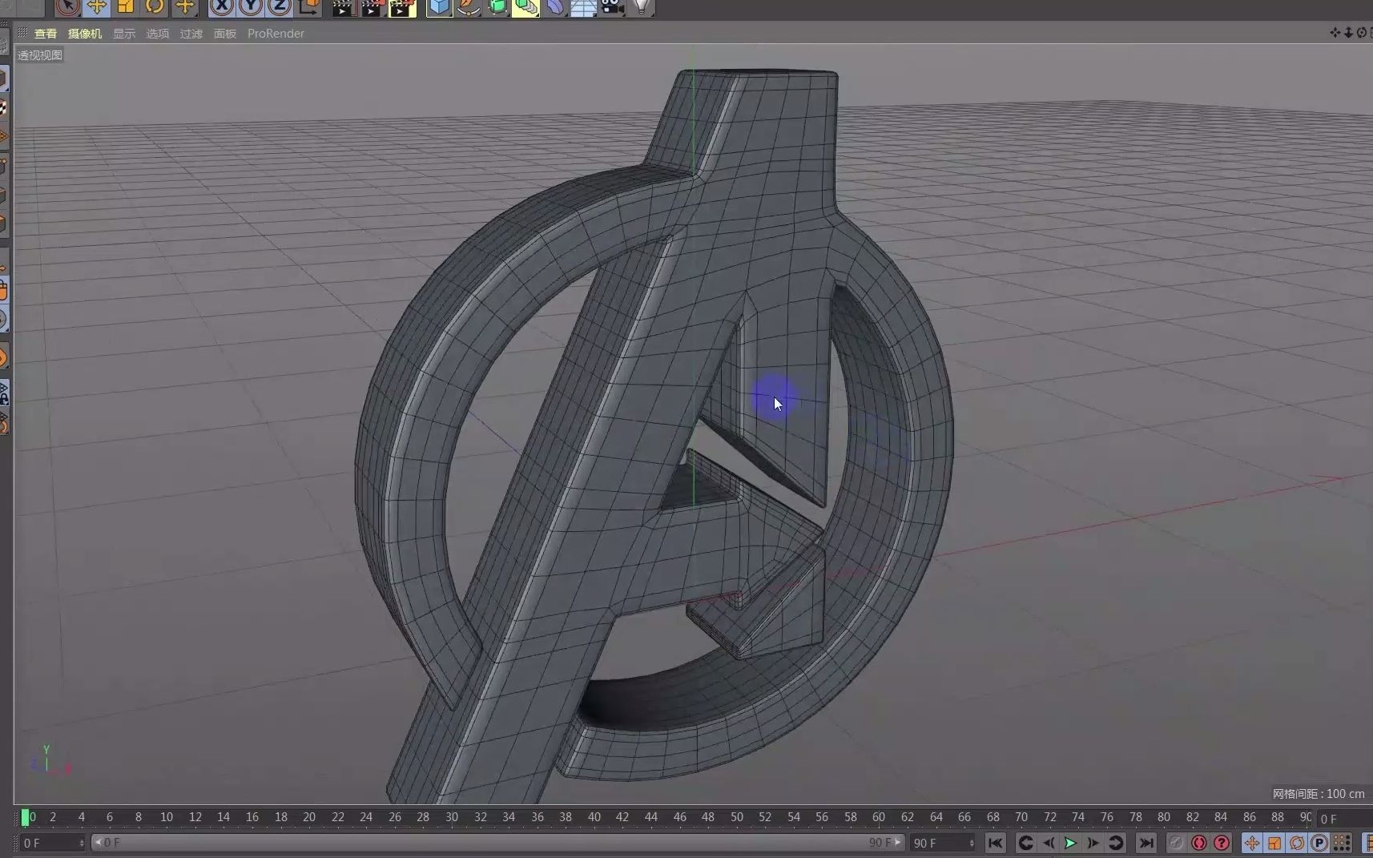1373x858 pixels.
Task: Open the ProRender viewport menu
Action: [x=276, y=34]
